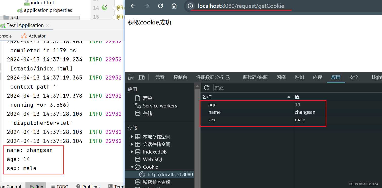
Task: Click the 会话存储空间 table icon
Action: pyautogui.click(x=138, y=144)
